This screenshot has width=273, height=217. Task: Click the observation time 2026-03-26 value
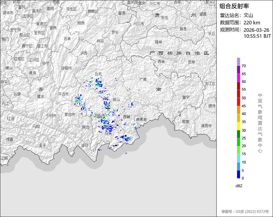click(x=256, y=30)
